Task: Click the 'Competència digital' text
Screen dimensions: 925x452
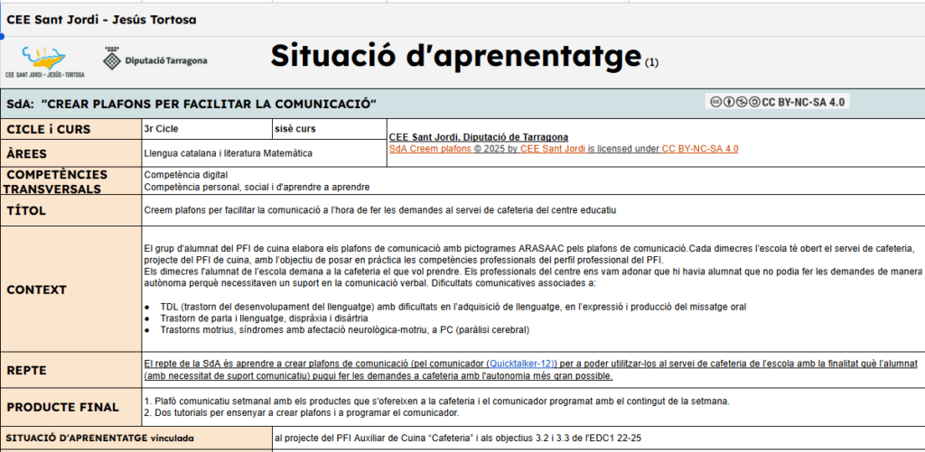Action: (x=179, y=174)
